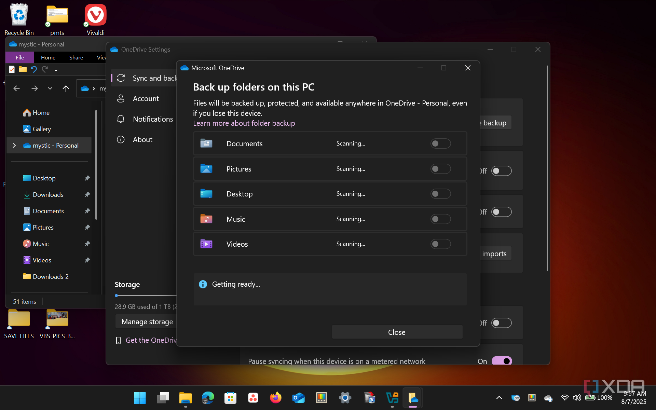The width and height of the screenshot is (656, 410).
Task: Select Downloads 2 folder in navigation pane
Action: point(51,276)
